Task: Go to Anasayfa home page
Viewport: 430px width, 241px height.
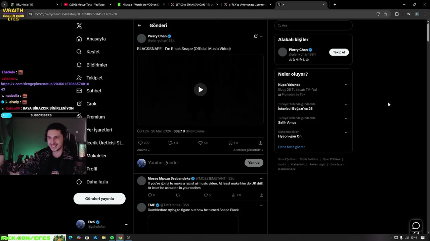Action: [91, 39]
